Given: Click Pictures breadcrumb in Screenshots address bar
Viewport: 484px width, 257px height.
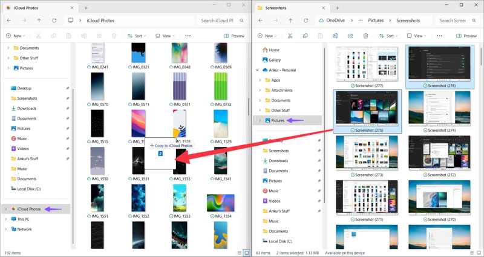Looking at the screenshot, I should tap(376, 21).
